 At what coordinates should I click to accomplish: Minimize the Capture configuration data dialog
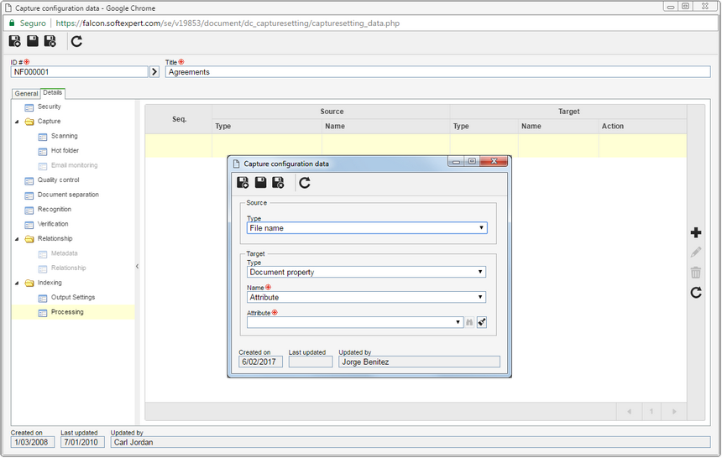[x=456, y=161]
